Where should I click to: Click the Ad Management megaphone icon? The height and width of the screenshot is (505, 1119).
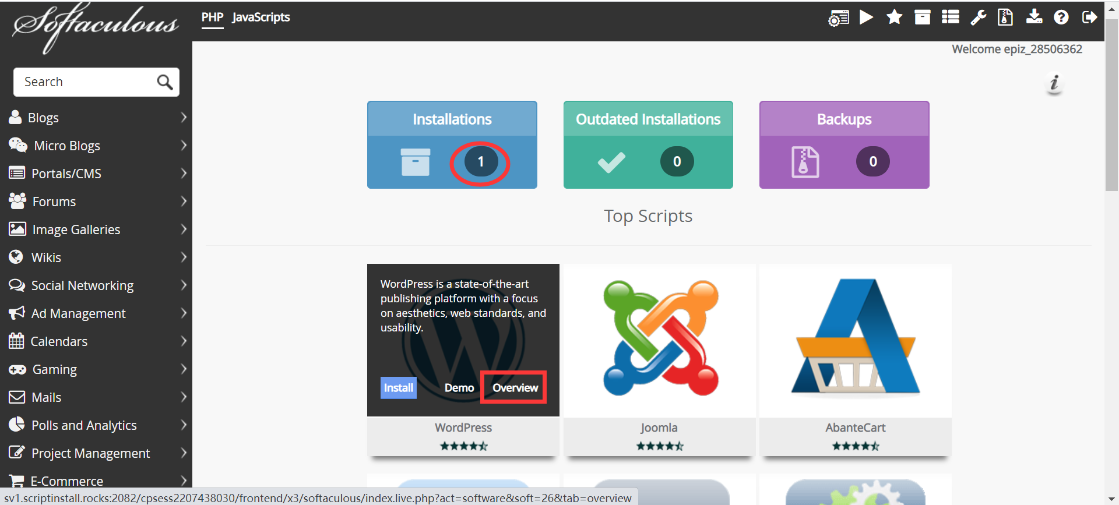[16, 313]
